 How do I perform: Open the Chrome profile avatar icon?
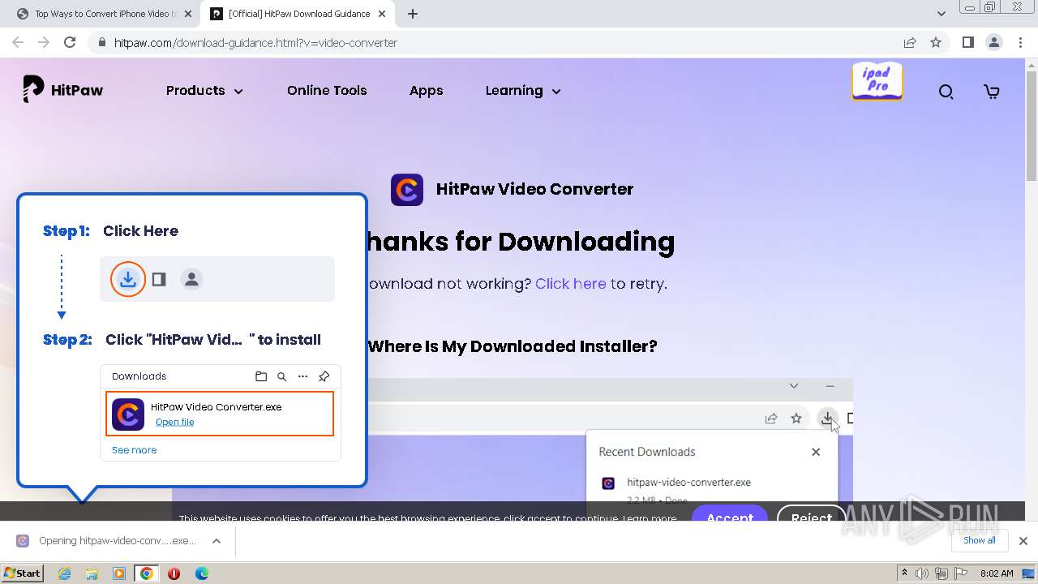click(993, 42)
